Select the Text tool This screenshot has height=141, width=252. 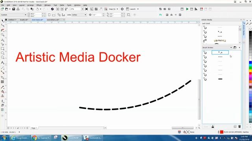point(3,63)
